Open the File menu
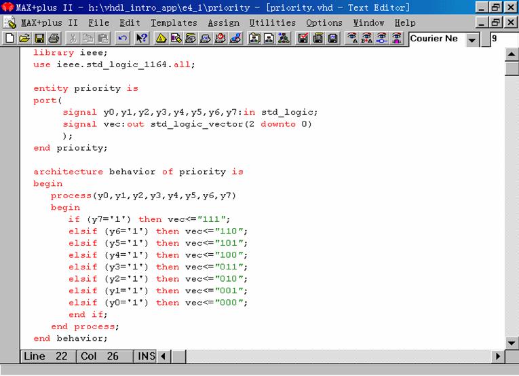 (x=98, y=23)
